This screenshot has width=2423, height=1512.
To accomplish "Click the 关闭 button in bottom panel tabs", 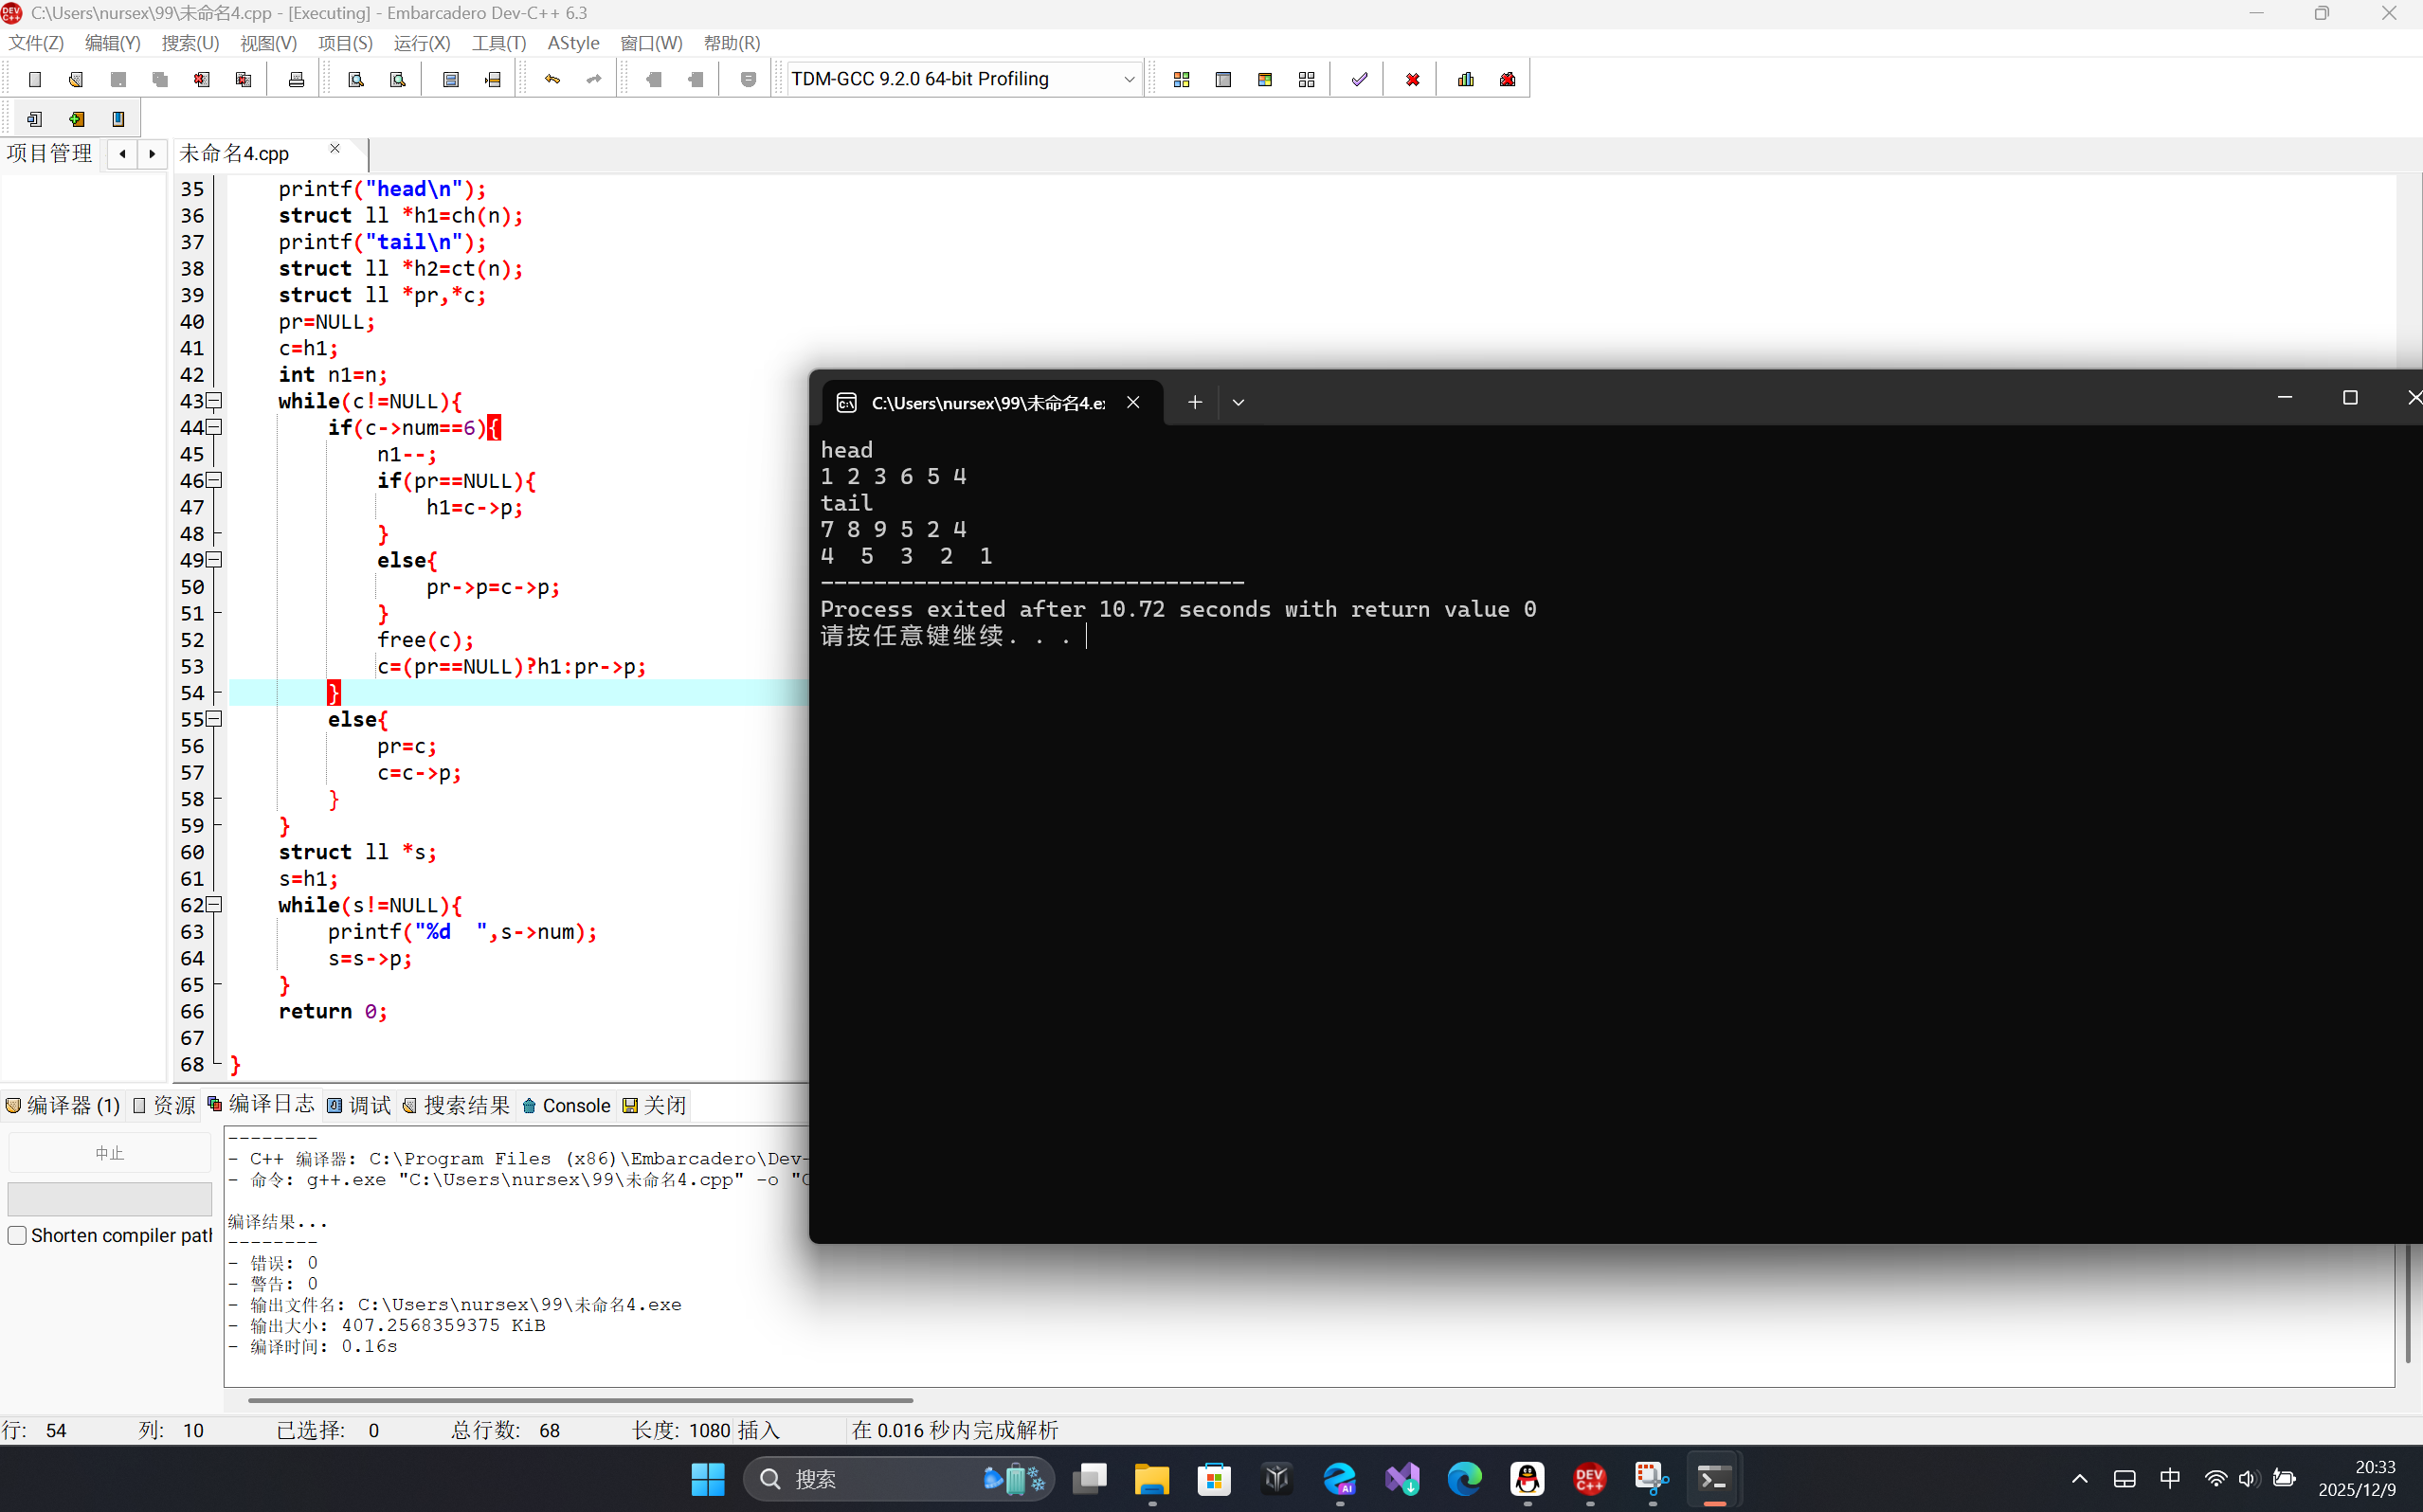I will (655, 1105).
